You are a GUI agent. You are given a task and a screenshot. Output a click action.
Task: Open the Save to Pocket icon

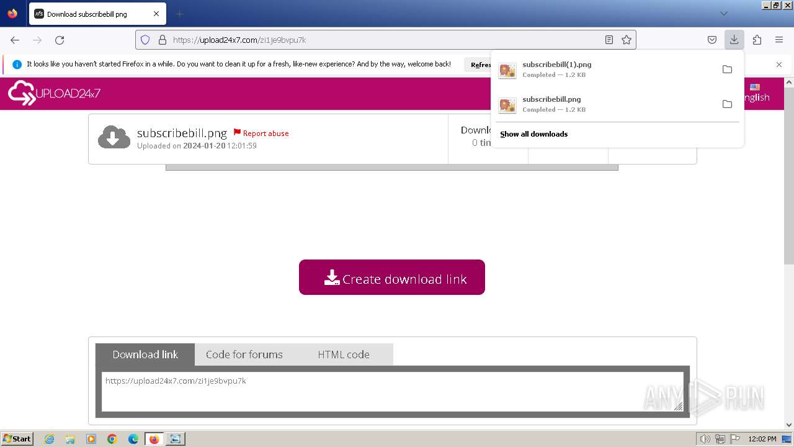point(712,40)
